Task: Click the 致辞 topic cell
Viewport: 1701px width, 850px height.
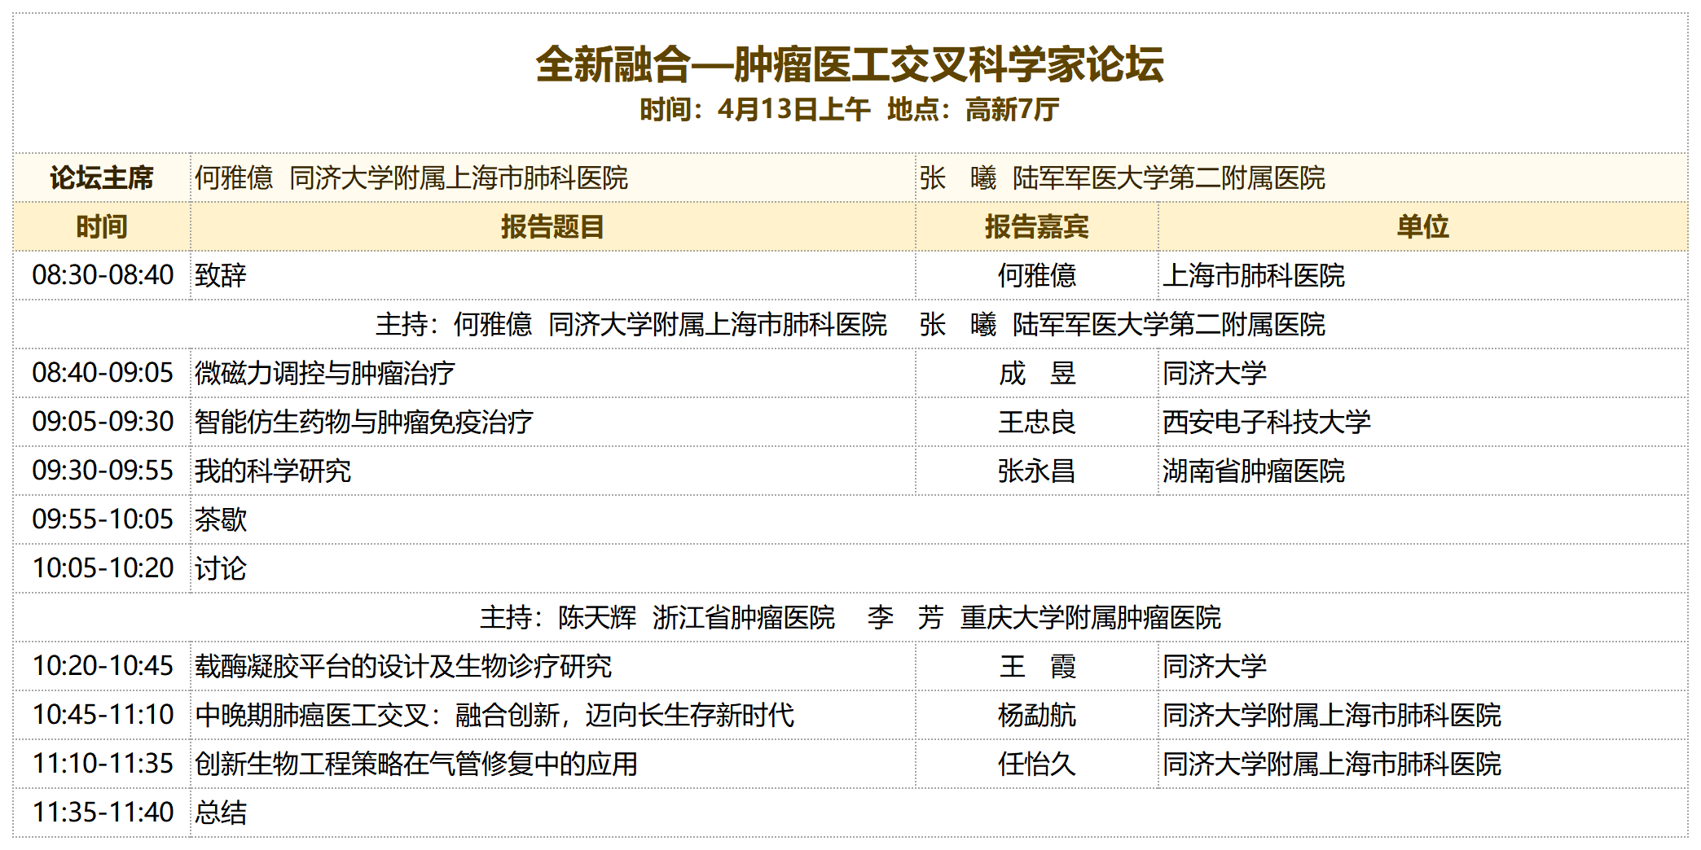Action: [x=221, y=275]
